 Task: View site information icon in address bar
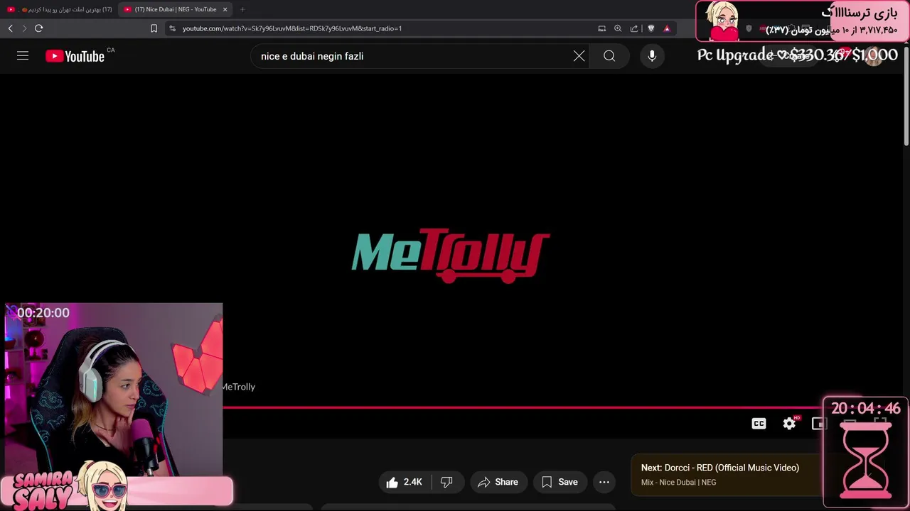click(172, 28)
